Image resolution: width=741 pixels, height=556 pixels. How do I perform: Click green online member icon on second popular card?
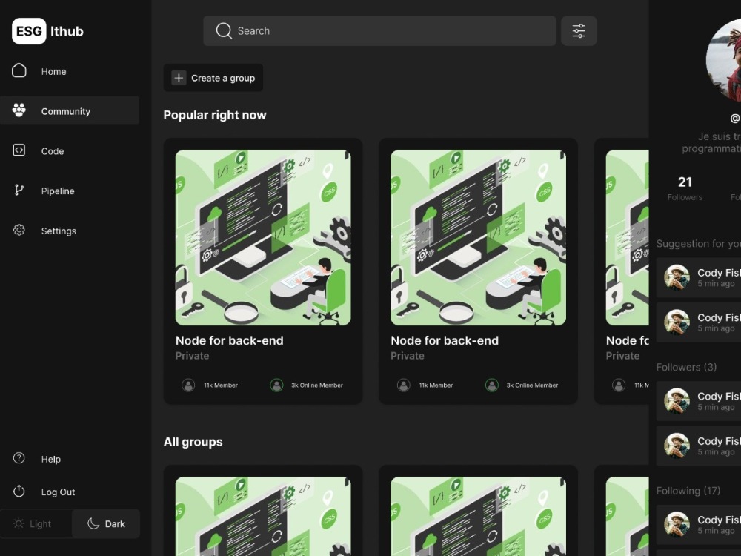[x=492, y=385]
